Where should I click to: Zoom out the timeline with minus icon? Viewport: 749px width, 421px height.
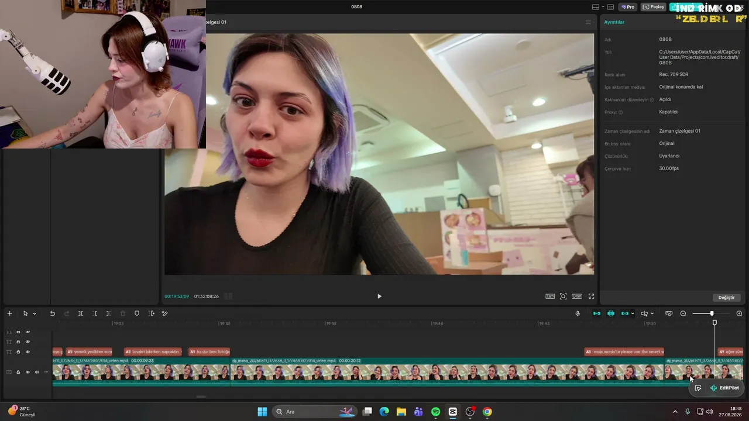pos(683,314)
